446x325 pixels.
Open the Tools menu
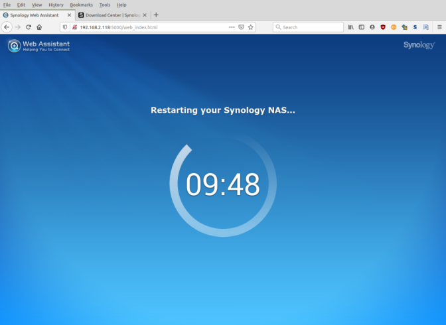[105, 5]
